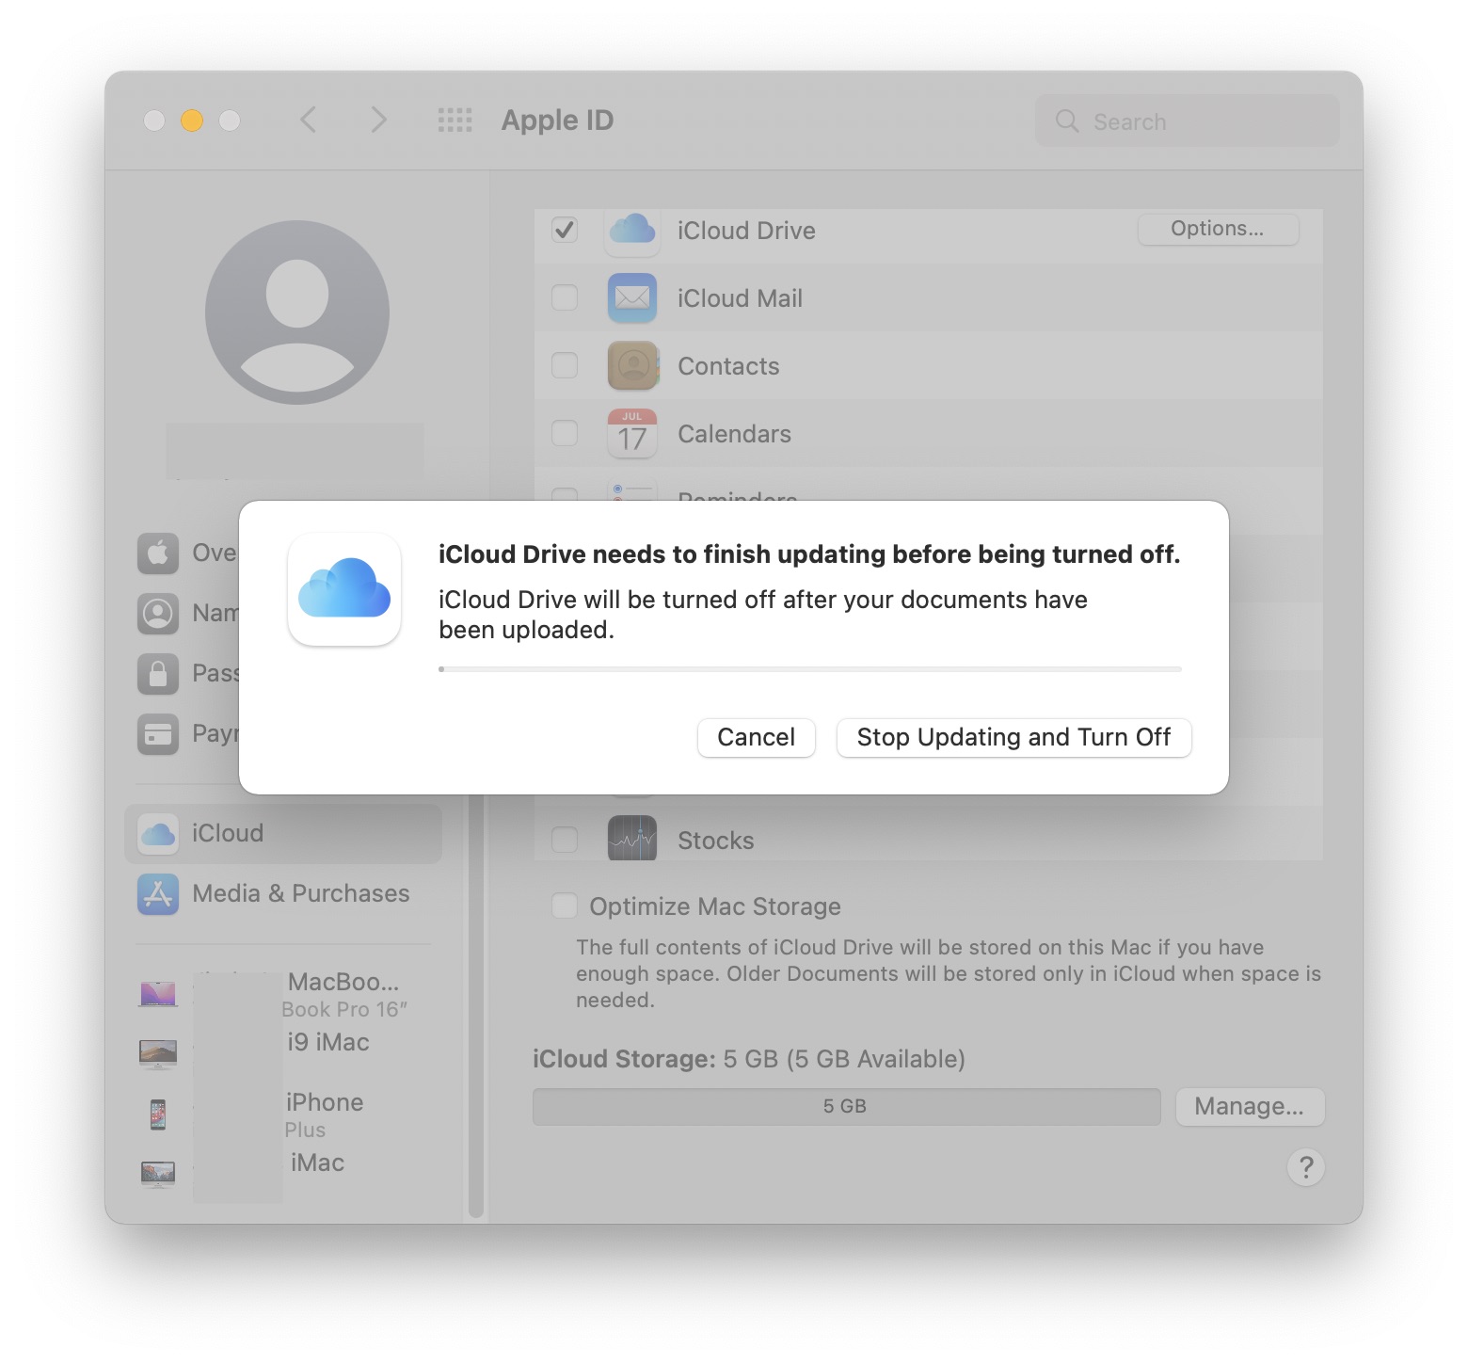Click the iCloud Mail label
The width and height of the screenshot is (1468, 1363).
coord(740,298)
